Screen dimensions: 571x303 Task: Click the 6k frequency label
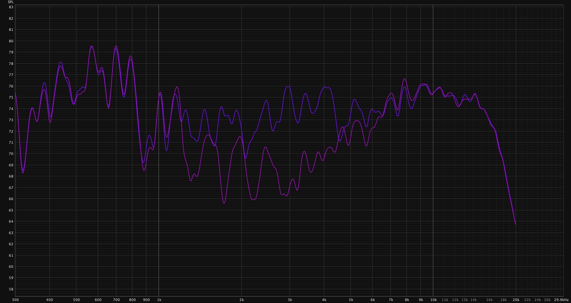click(x=373, y=300)
